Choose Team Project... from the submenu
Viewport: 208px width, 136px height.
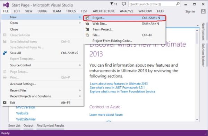(x=125, y=29)
